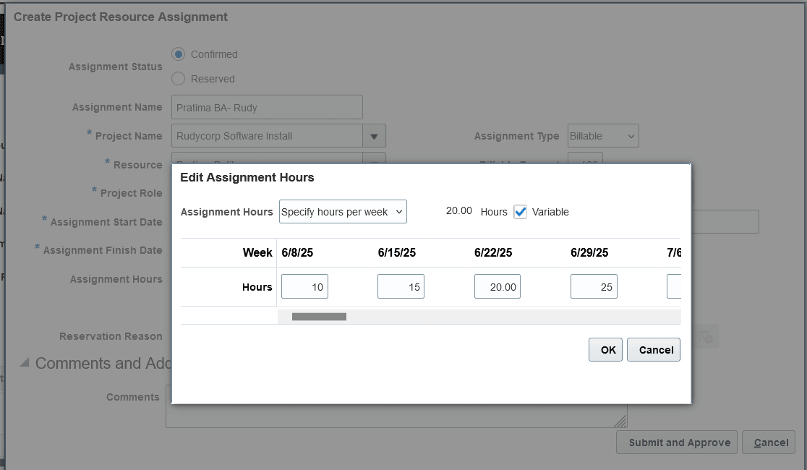This screenshot has height=470, width=807.
Task: Click the Assignment Finish Date label
Action: tap(103, 250)
